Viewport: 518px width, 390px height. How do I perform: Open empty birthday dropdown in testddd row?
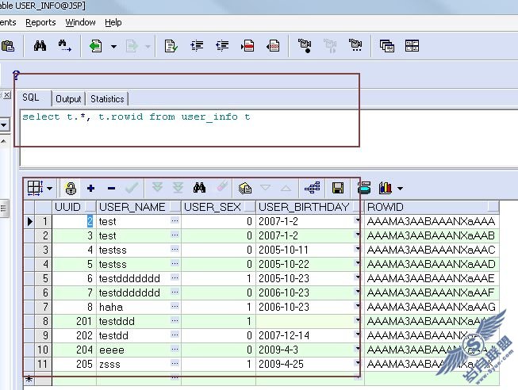[358, 320]
